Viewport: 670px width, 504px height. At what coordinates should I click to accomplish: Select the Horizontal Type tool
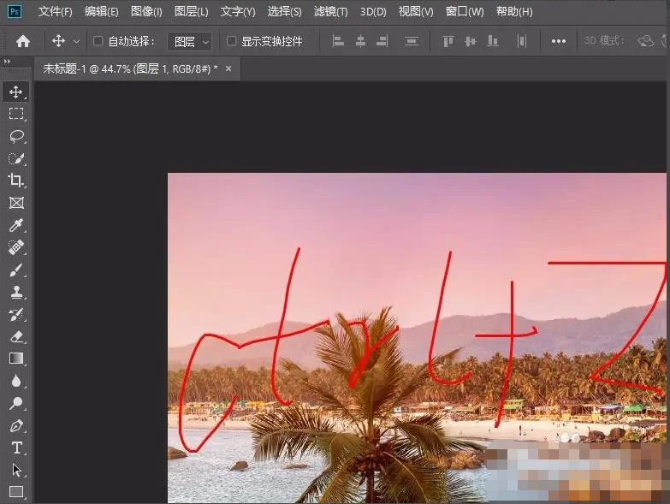coord(16,448)
